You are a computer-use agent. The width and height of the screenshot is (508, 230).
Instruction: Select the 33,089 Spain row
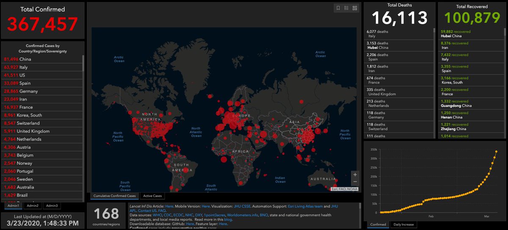coord(42,83)
